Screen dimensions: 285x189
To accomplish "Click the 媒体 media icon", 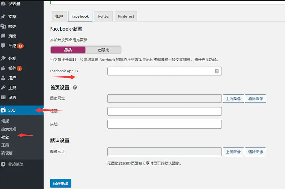I will (x=3, y=26).
